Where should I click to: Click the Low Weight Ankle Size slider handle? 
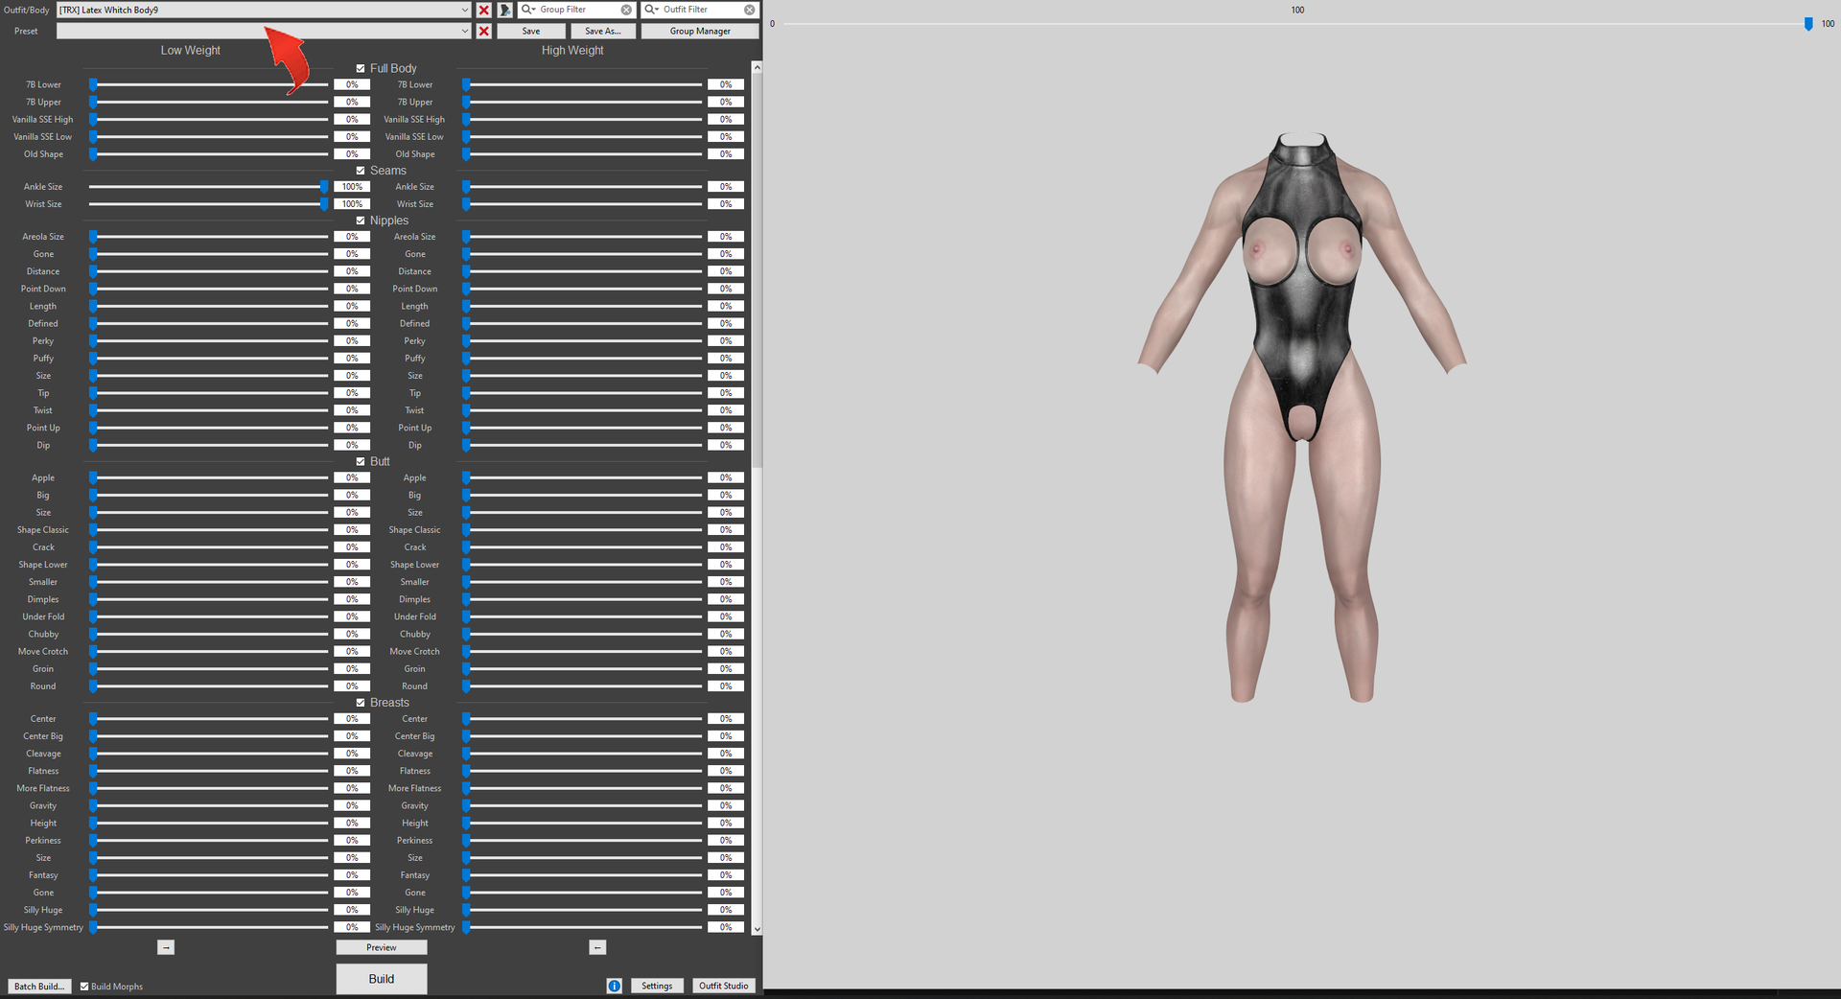click(x=324, y=187)
